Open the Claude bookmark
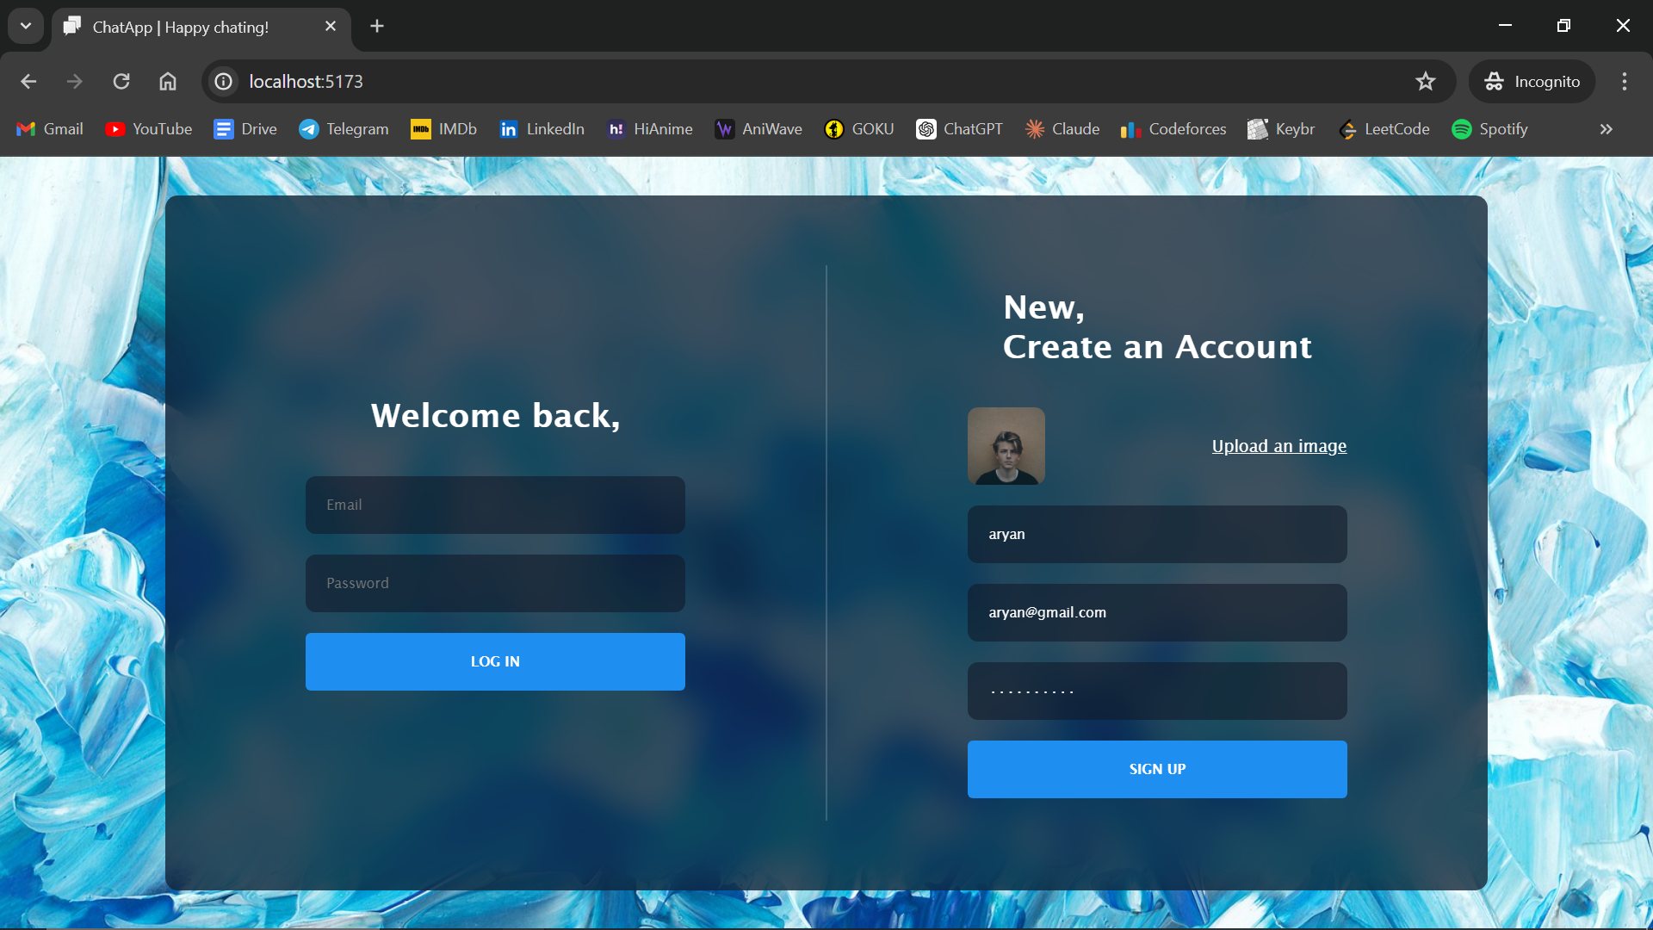Viewport: 1653px width, 930px height. click(1062, 129)
